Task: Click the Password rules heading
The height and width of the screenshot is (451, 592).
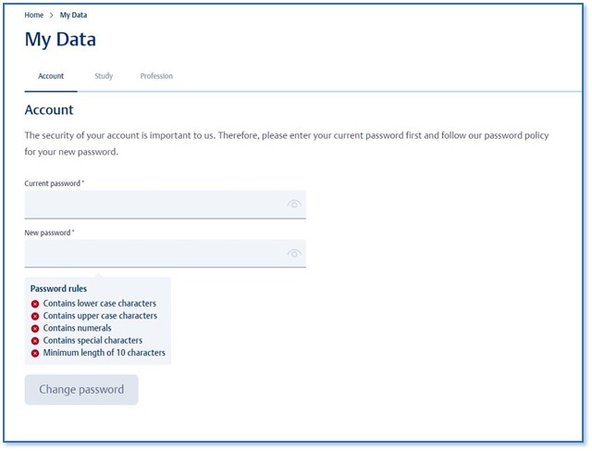Action: pos(58,289)
